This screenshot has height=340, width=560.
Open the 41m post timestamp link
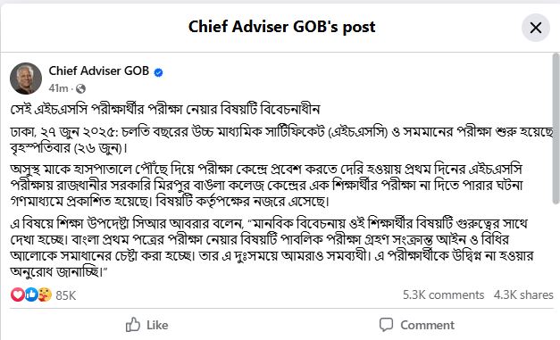click(x=58, y=88)
